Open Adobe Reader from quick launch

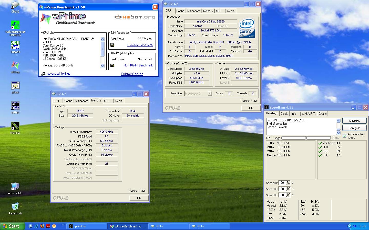click(x=48, y=226)
